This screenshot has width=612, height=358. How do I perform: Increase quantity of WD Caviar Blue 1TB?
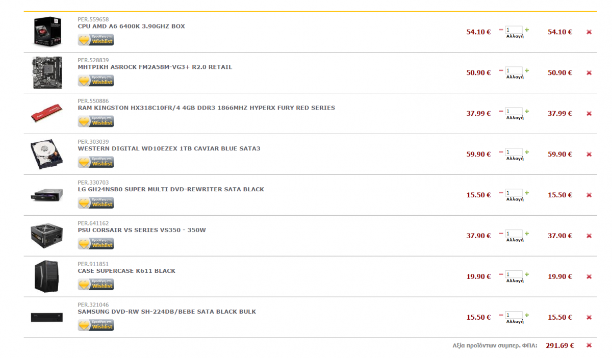(x=527, y=152)
